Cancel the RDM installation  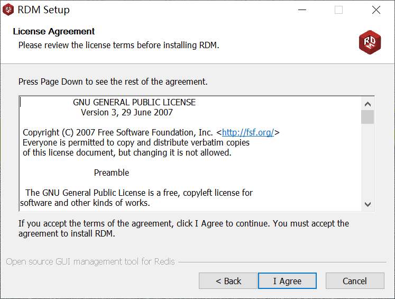point(354,281)
